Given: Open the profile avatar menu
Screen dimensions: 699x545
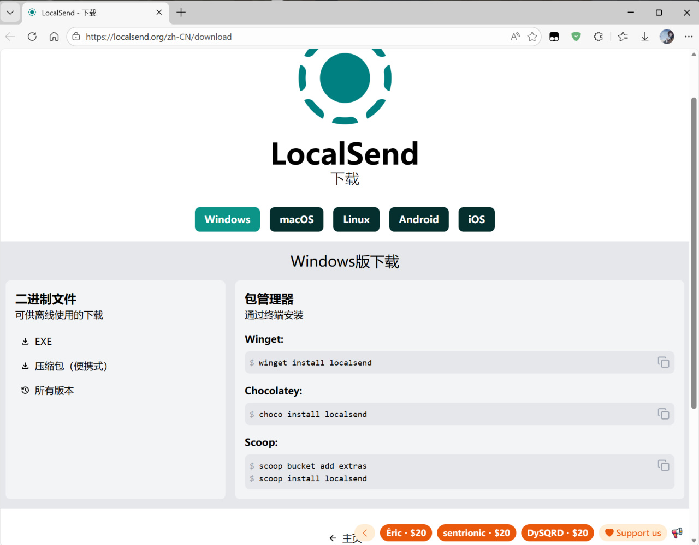Looking at the screenshot, I should (x=667, y=37).
